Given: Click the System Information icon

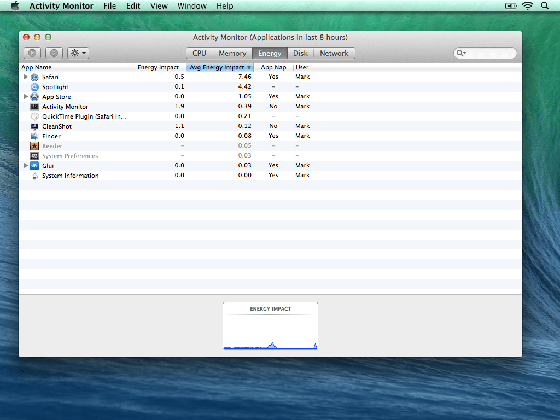Looking at the screenshot, I should (x=34, y=176).
